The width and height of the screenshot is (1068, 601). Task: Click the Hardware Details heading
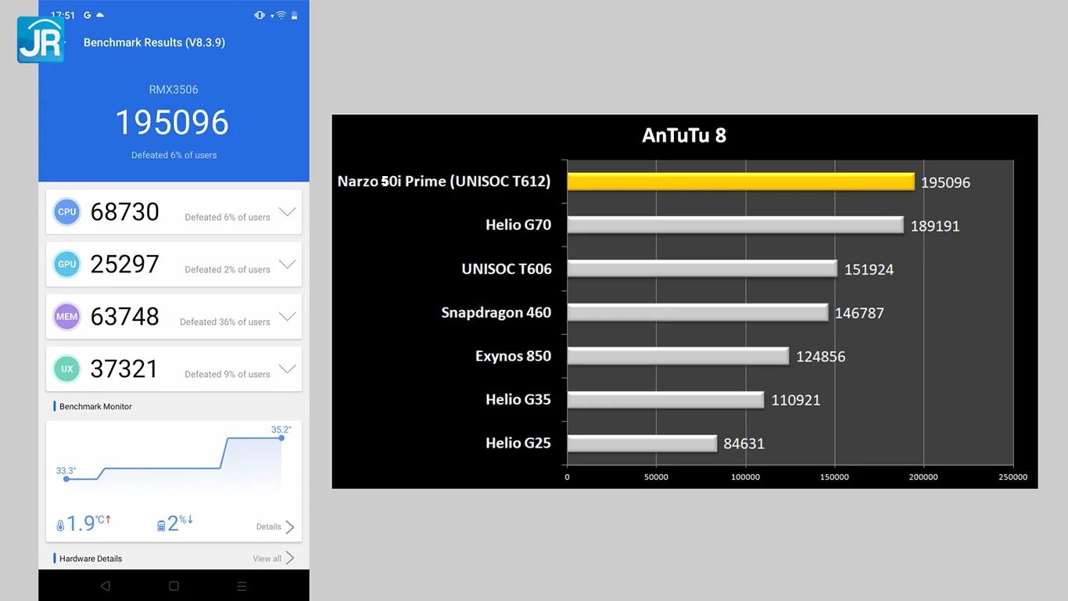(91, 559)
